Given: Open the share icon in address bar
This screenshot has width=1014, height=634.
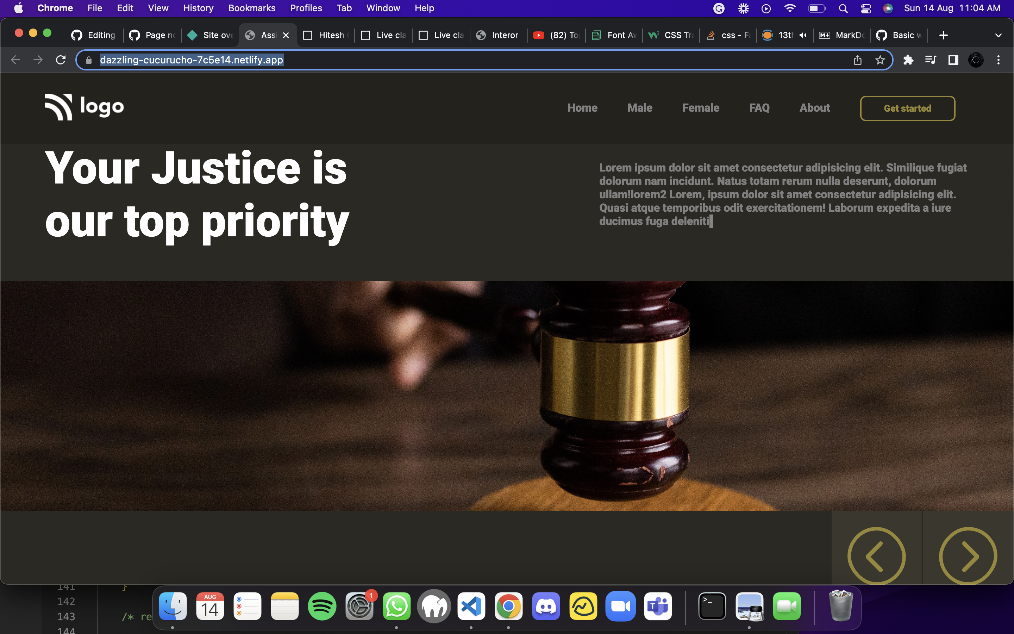Looking at the screenshot, I should click(x=857, y=60).
